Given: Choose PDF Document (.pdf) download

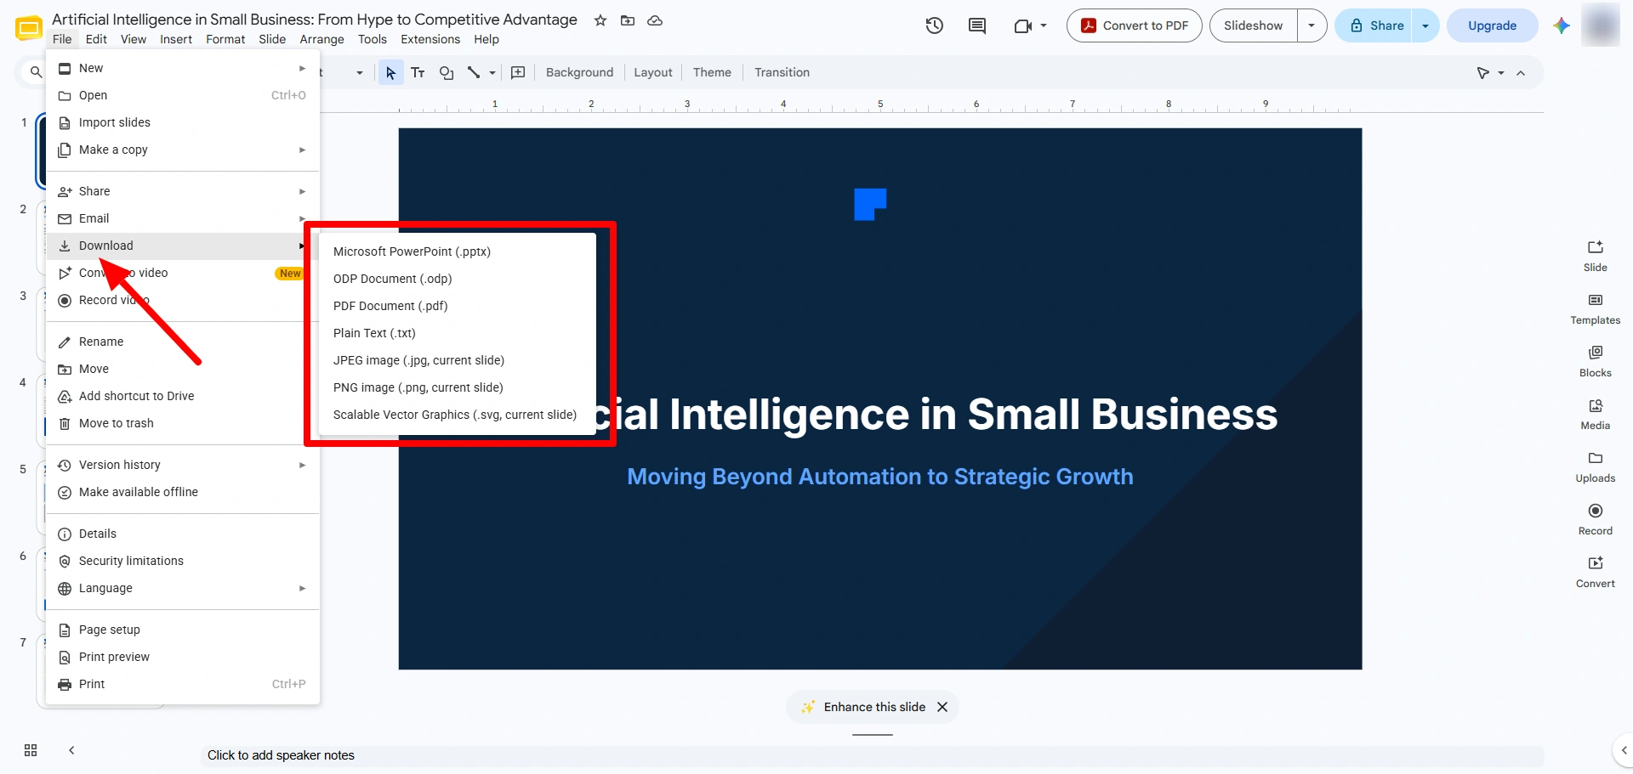Looking at the screenshot, I should pyautogui.click(x=457, y=306).
